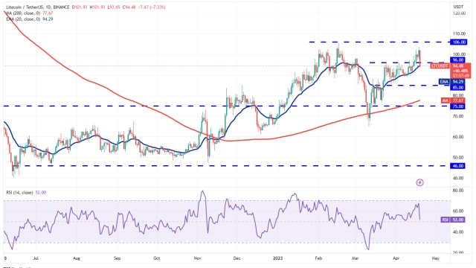Click the 110.00 price axis value
This screenshot has height=268, width=476.
click(x=459, y=33)
